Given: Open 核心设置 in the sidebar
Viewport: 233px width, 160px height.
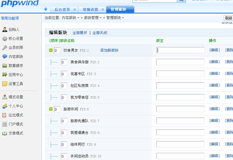Looking at the screenshot, I should 16,38.
